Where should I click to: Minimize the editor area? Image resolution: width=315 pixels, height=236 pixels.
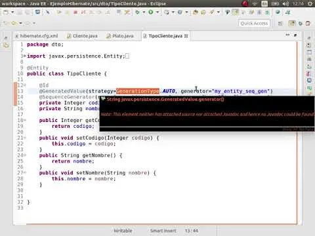click(x=287, y=35)
